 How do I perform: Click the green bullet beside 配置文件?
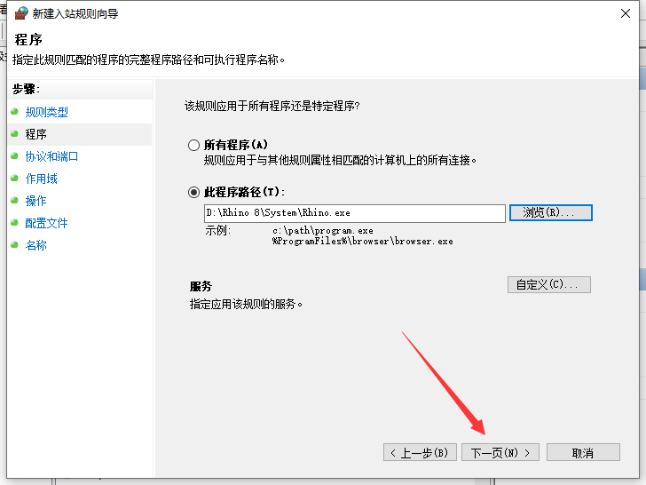[13, 223]
